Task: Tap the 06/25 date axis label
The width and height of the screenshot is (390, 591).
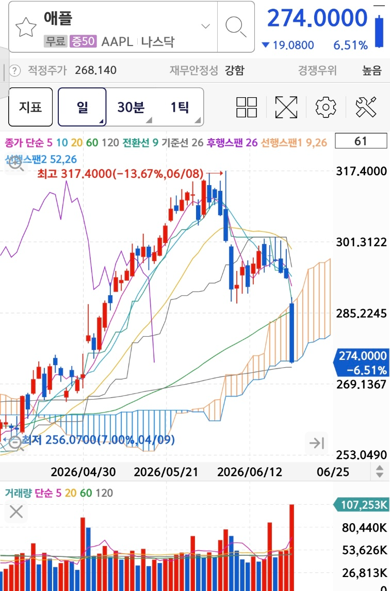Action: click(x=333, y=472)
